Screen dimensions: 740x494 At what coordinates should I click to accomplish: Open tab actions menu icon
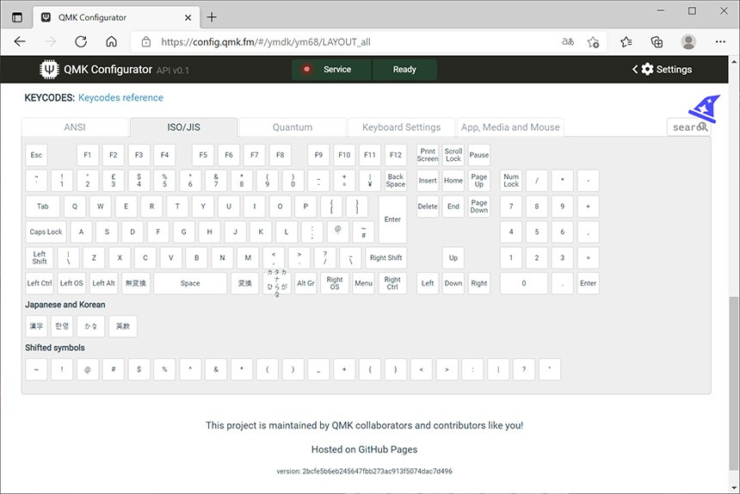click(x=17, y=17)
